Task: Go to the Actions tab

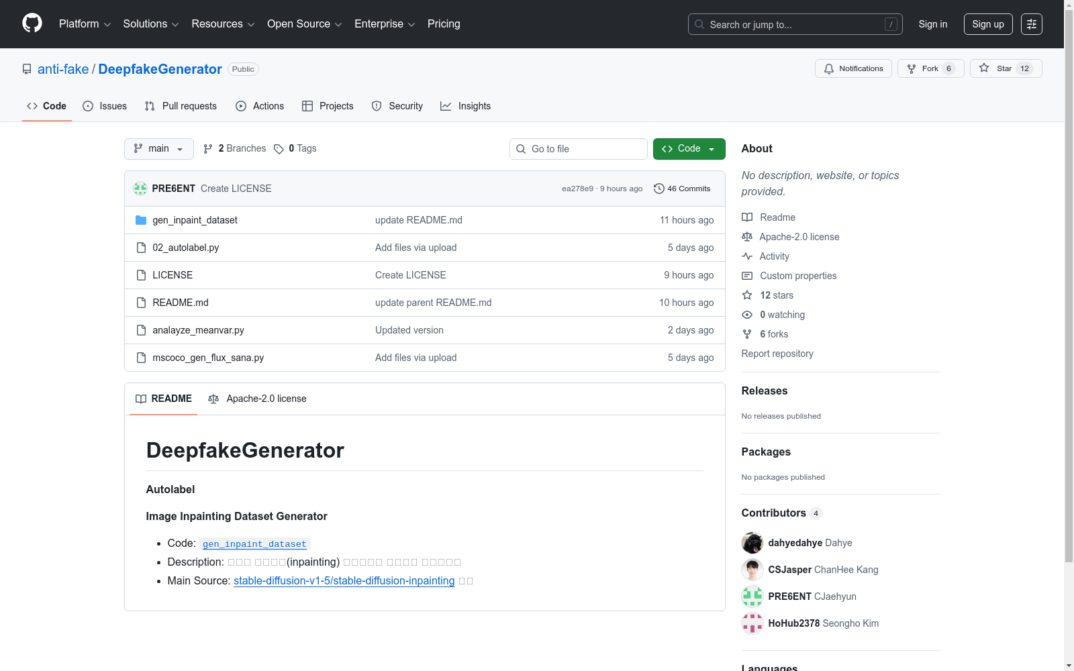Action: [x=260, y=106]
